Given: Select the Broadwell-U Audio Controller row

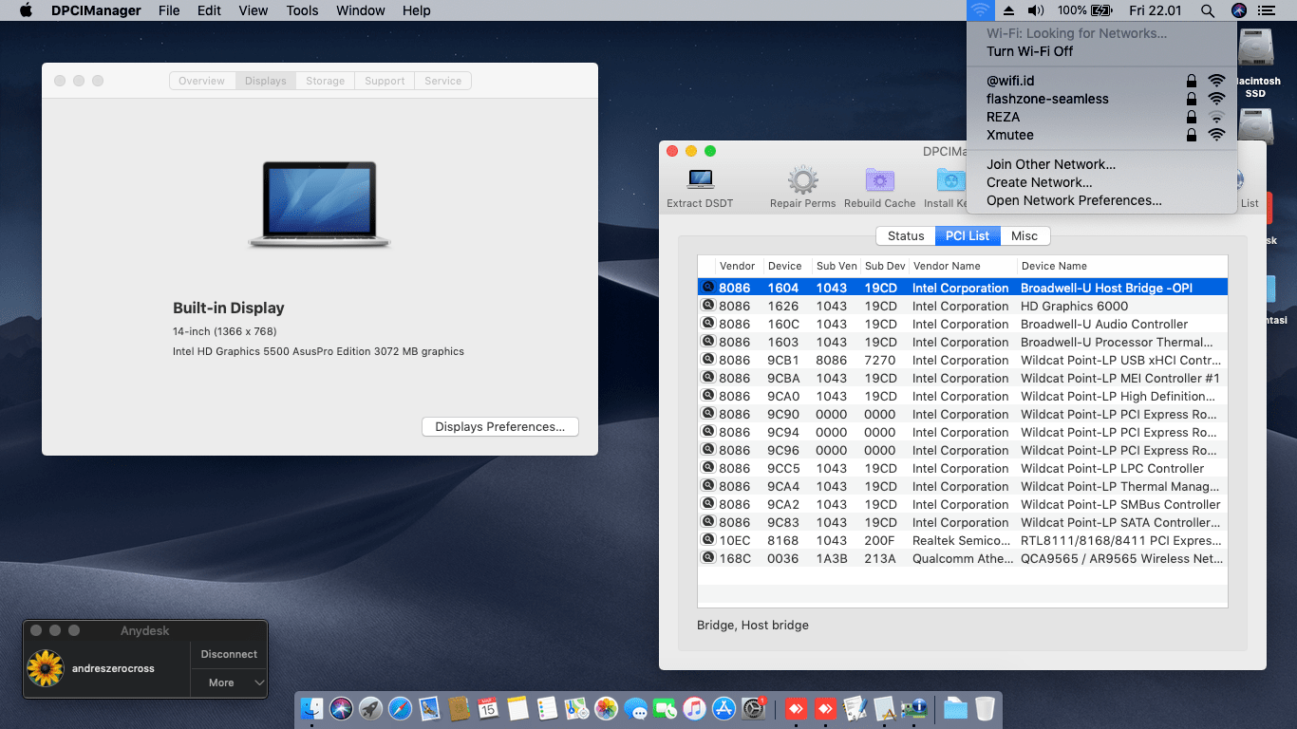Looking at the screenshot, I should (x=963, y=324).
